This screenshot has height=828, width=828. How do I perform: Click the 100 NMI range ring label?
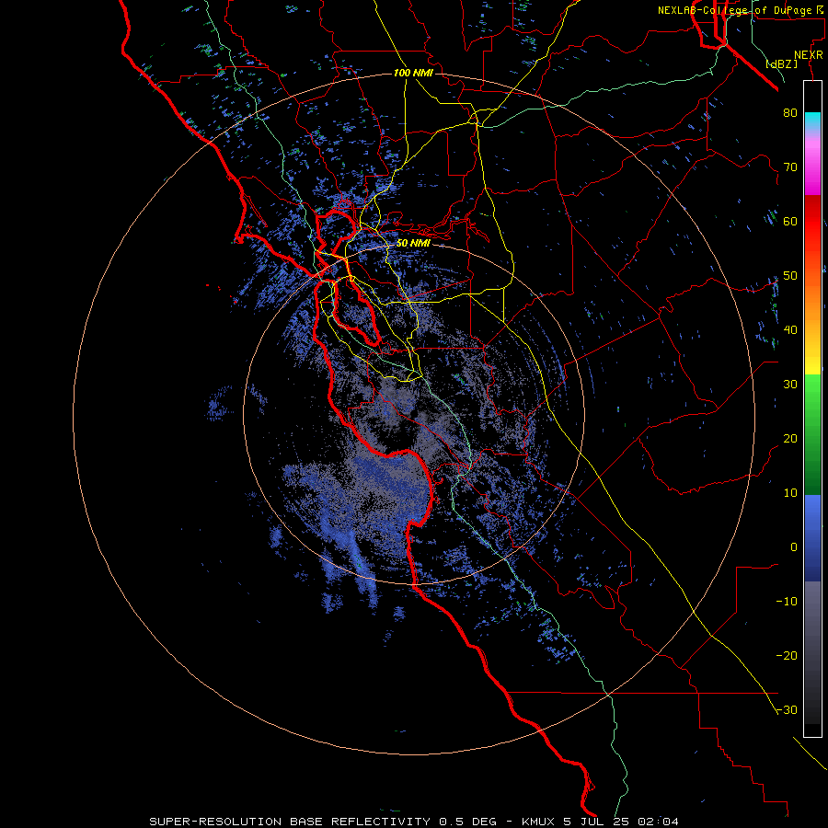pos(413,73)
